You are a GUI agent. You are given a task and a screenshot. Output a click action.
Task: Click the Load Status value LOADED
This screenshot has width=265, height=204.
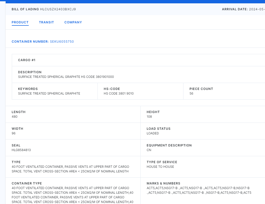click(x=153, y=133)
